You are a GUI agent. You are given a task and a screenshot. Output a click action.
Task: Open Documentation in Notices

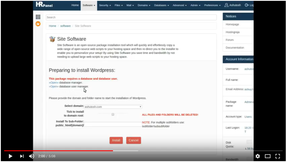[x=235, y=48]
